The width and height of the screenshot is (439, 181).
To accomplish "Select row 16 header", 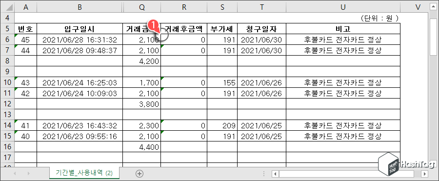I will click(x=7, y=147).
